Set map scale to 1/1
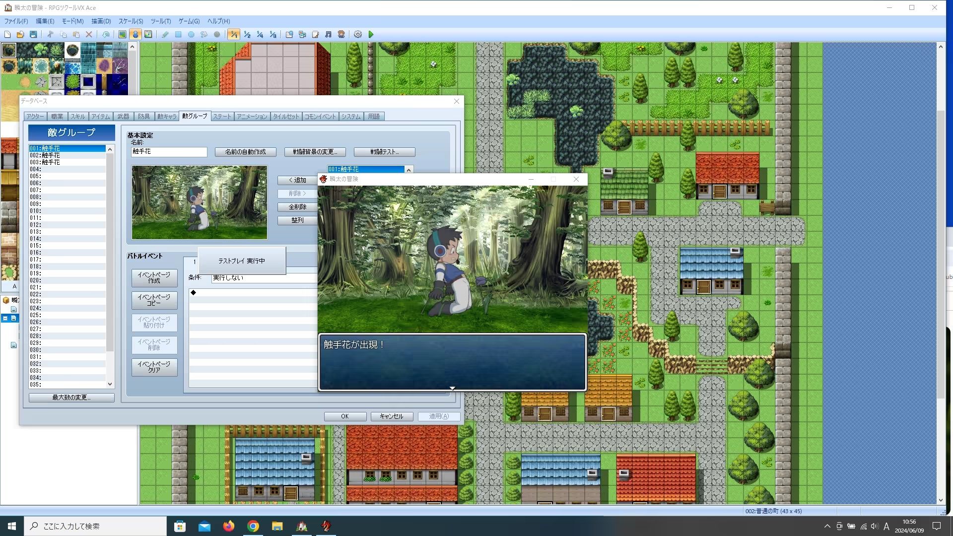The width and height of the screenshot is (953, 536). click(234, 34)
